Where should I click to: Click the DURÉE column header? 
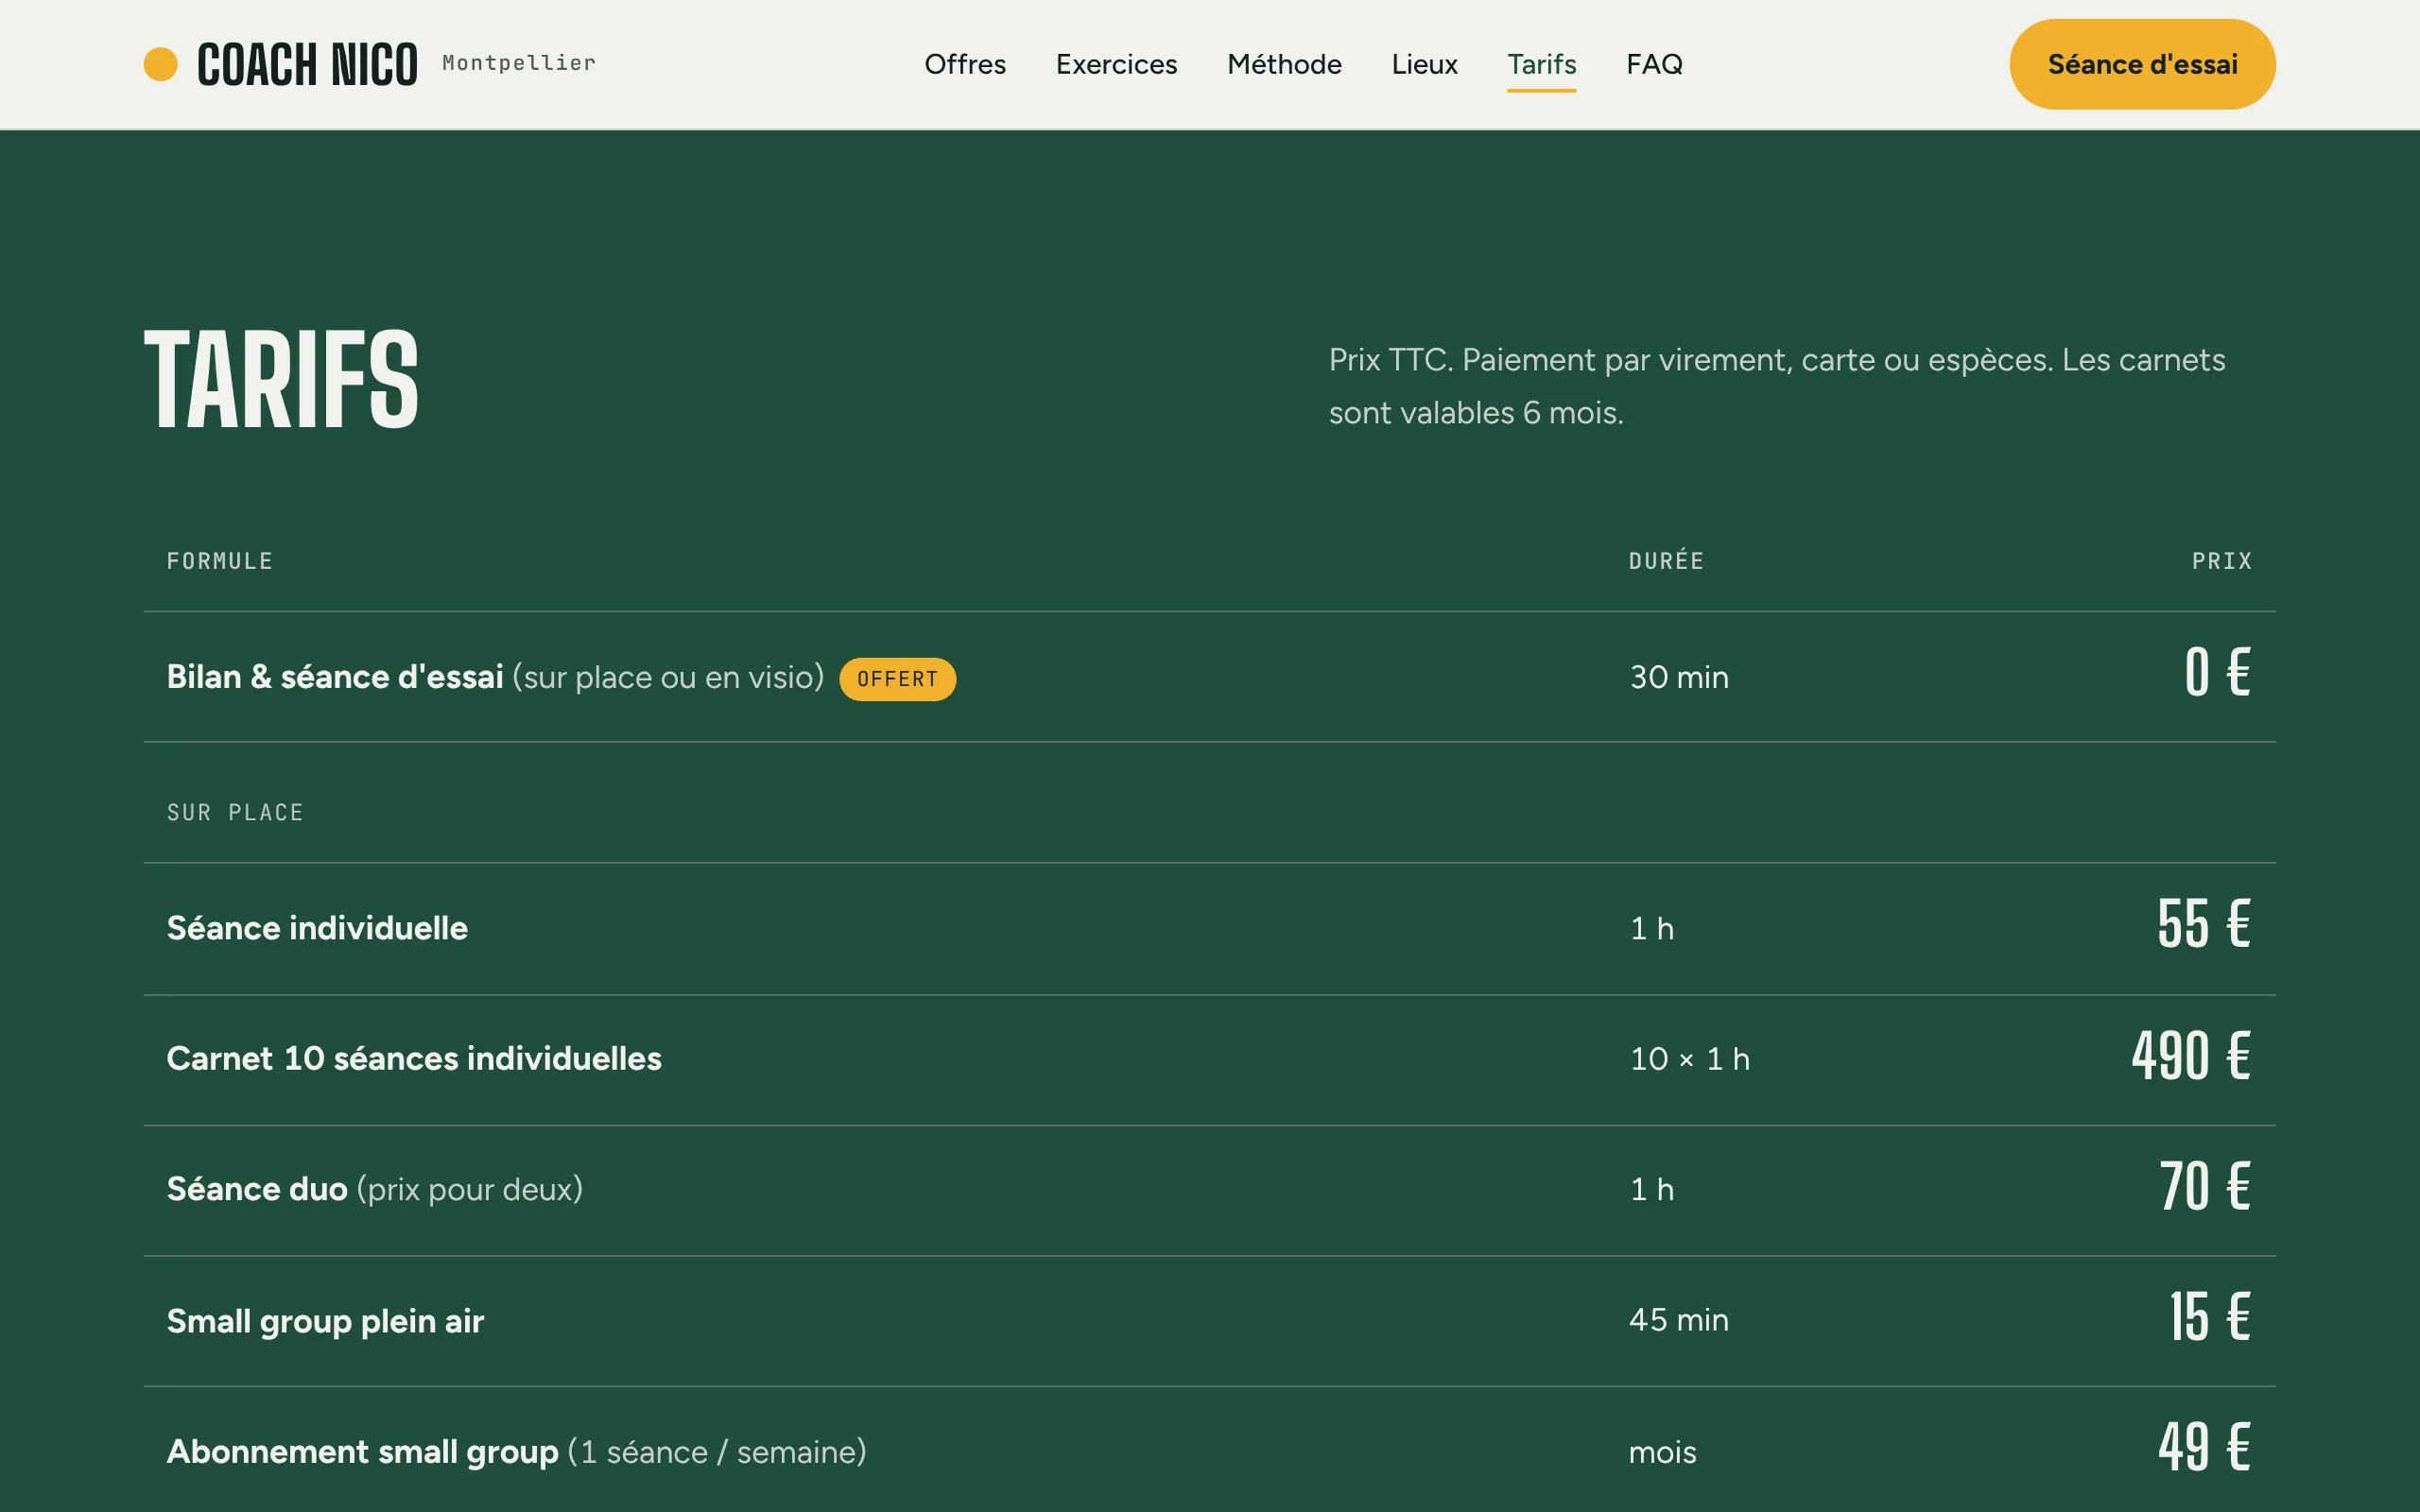point(1666,561)
